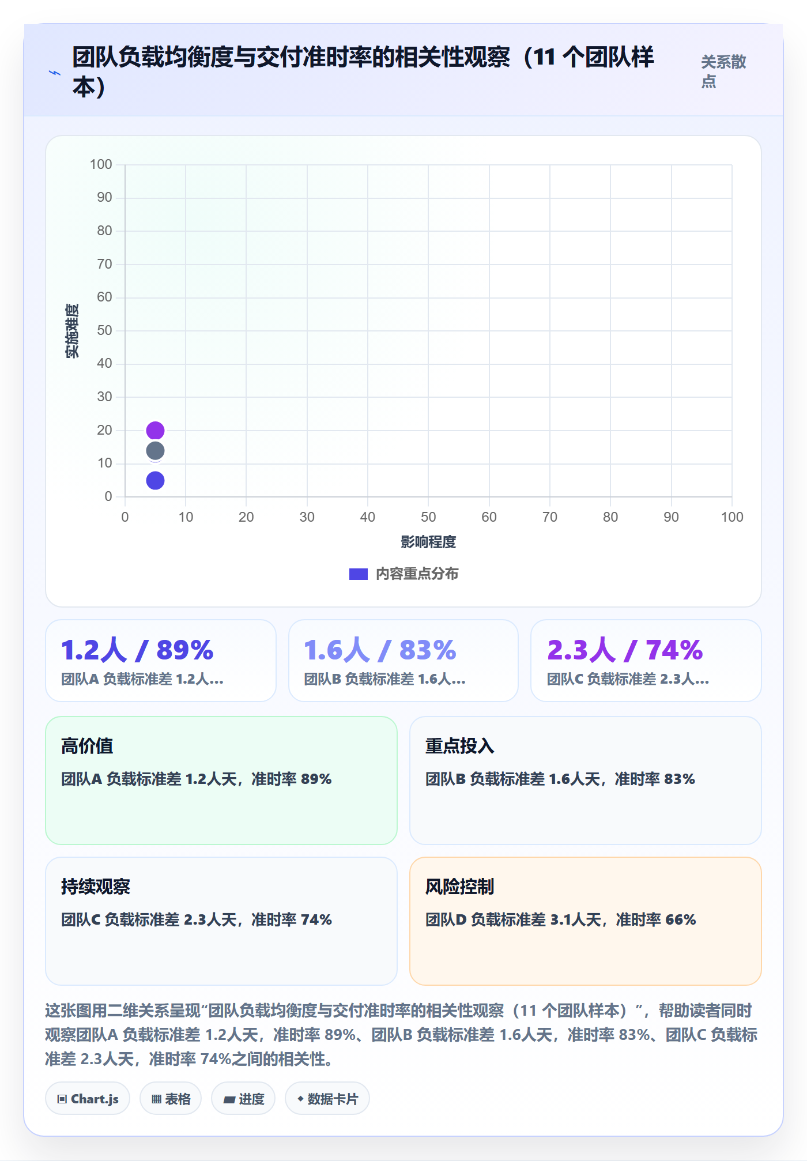Viewport: 807px width, 1161px height.
Task: Select the 持续观察 quadrant card heading
Action: (x=96, y=887)
